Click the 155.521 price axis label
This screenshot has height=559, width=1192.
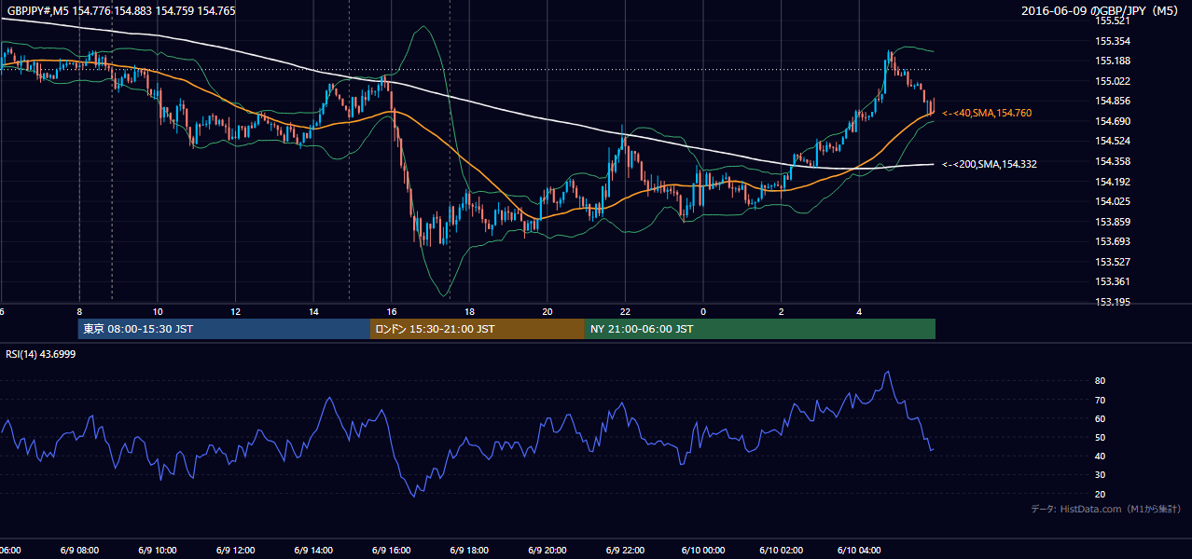[1113, 20]
